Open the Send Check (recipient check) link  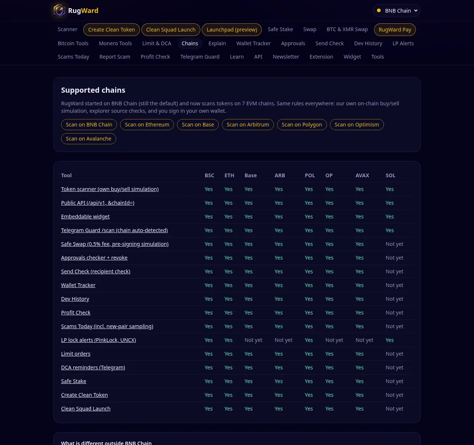96,271
